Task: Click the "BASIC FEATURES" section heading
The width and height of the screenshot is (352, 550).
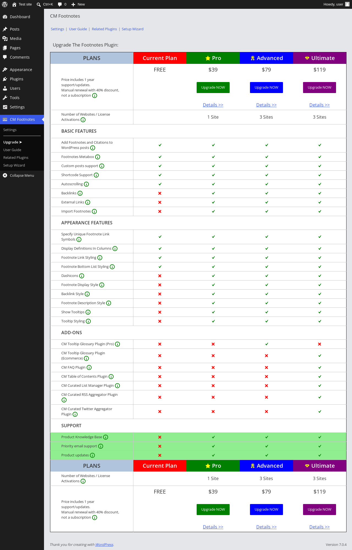Action: pos(79,131)
